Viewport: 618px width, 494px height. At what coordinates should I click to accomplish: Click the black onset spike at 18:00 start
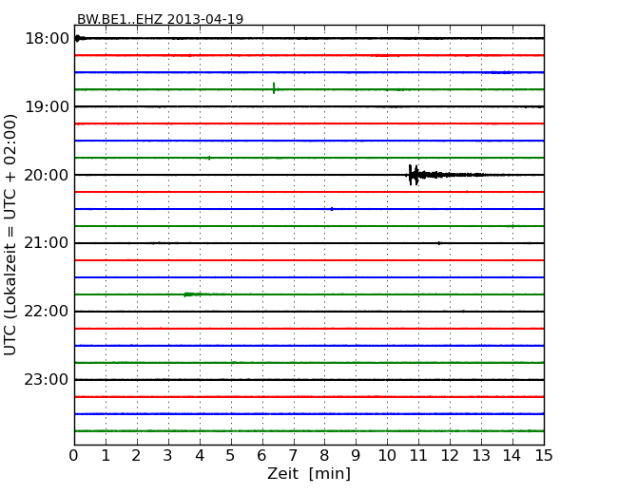pos(78,38)
